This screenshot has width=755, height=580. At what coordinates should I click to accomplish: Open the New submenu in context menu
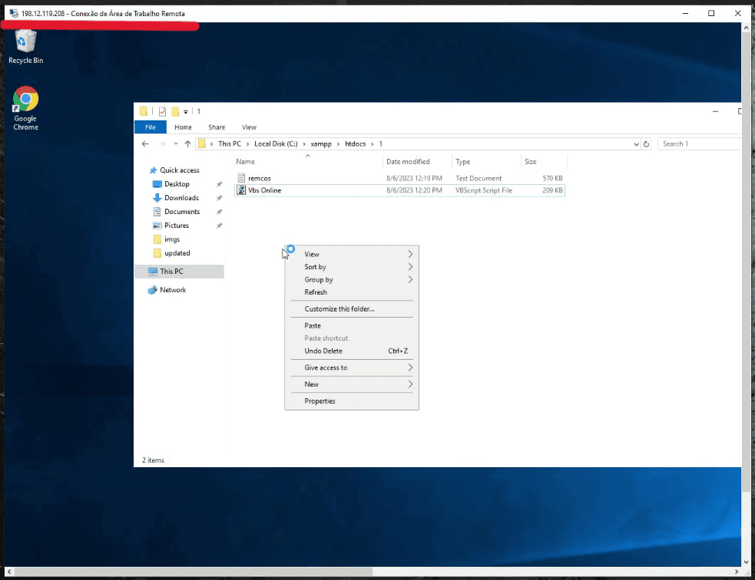pyautogui.click(x=352, y=384)
